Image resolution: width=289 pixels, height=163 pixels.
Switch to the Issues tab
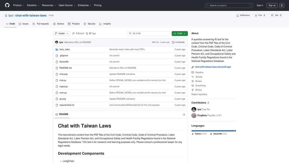coord(24,24)
